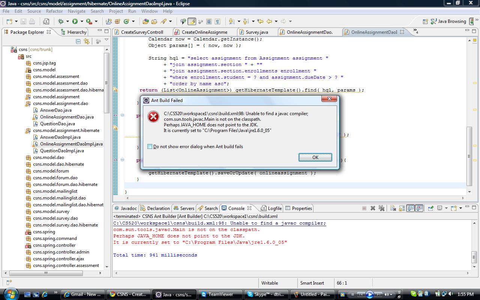The height and width of the screenshot is (300, 480).
Task: Toggle Scroll Lock in Console toolbar
Action: coord(402,208)
